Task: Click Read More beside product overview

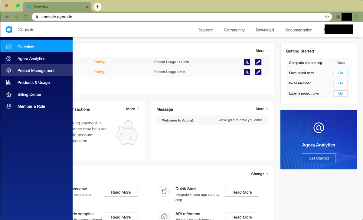Action: coord(121,192)
